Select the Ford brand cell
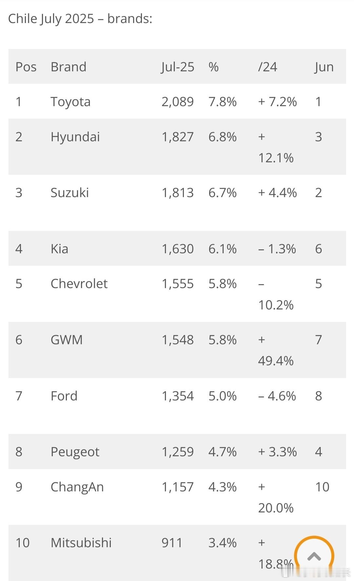This screenshot has width=354, height=581. click(x=64, y=396)
